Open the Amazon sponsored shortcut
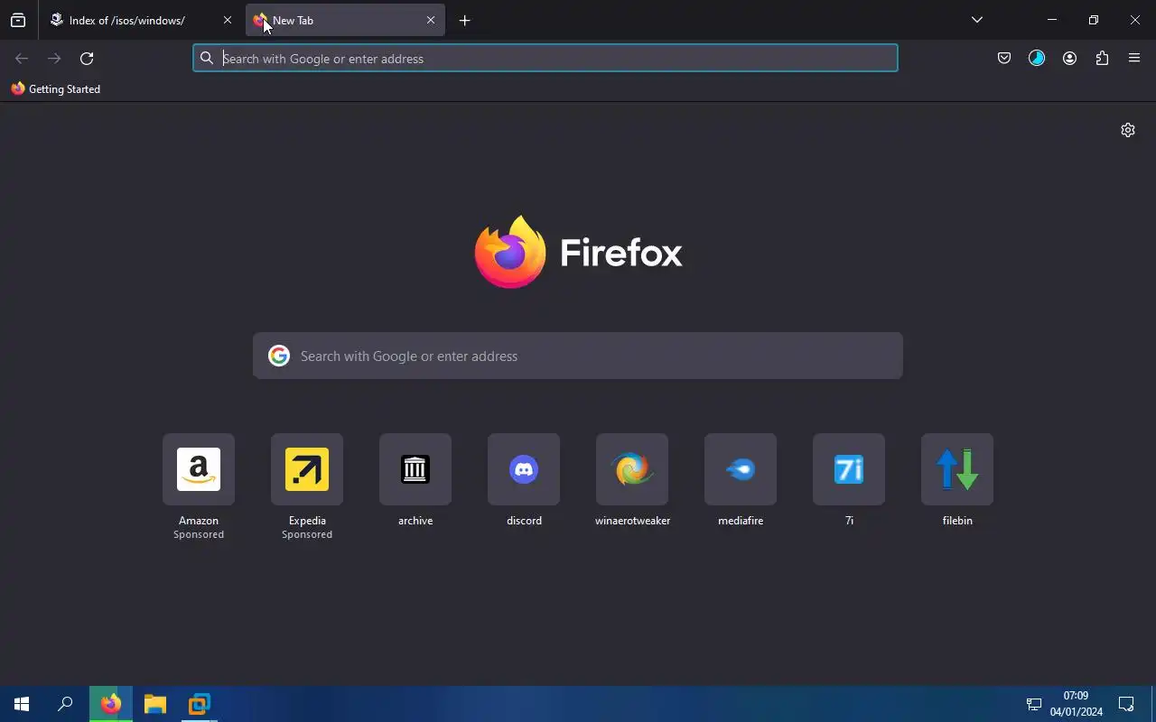The width and height of the screenshot is (1156, 722). 199,469
